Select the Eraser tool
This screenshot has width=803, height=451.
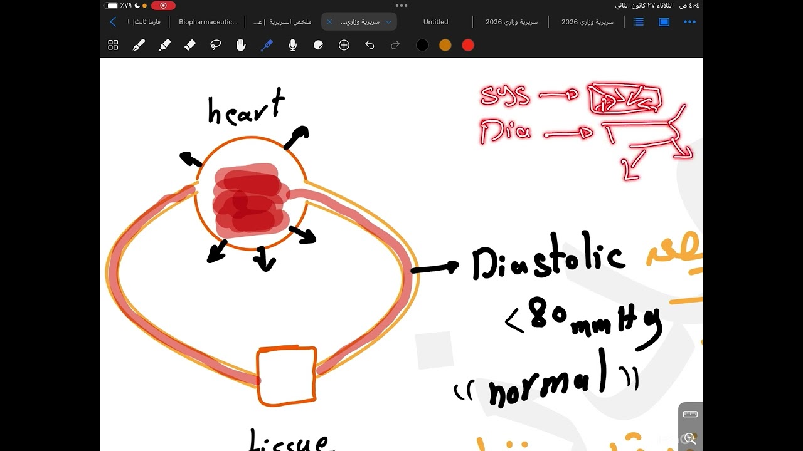click(x=190, y=45)
